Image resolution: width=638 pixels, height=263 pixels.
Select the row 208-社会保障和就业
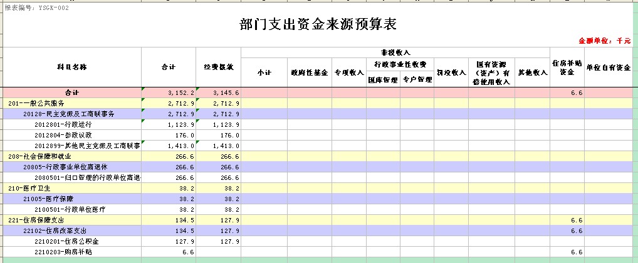tap(319, 156)
